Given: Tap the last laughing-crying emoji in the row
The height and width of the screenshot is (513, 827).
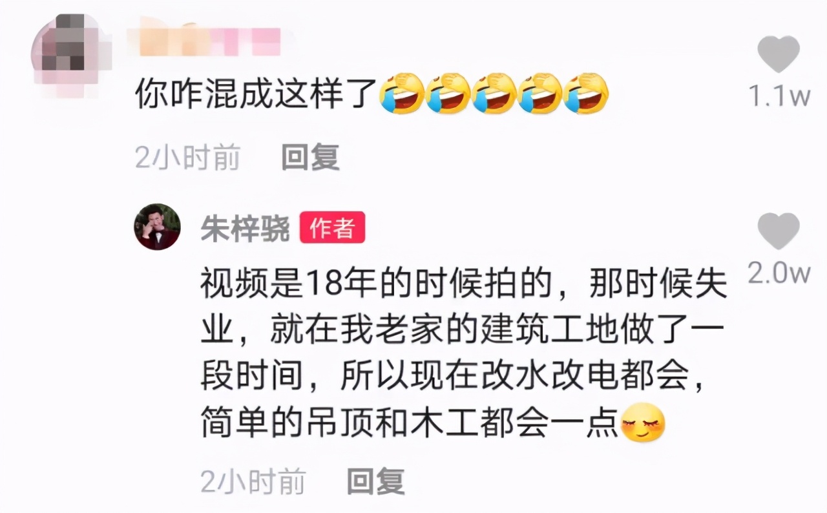Looking at the screenshot, I should click(586, 94).
